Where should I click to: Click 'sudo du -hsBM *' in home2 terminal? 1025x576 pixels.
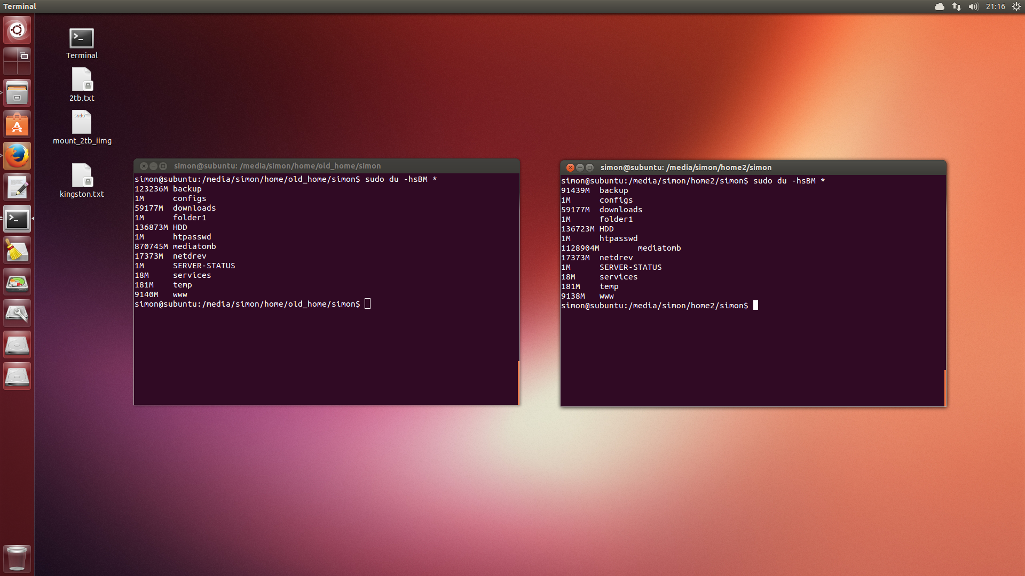(x=789, y=181)
